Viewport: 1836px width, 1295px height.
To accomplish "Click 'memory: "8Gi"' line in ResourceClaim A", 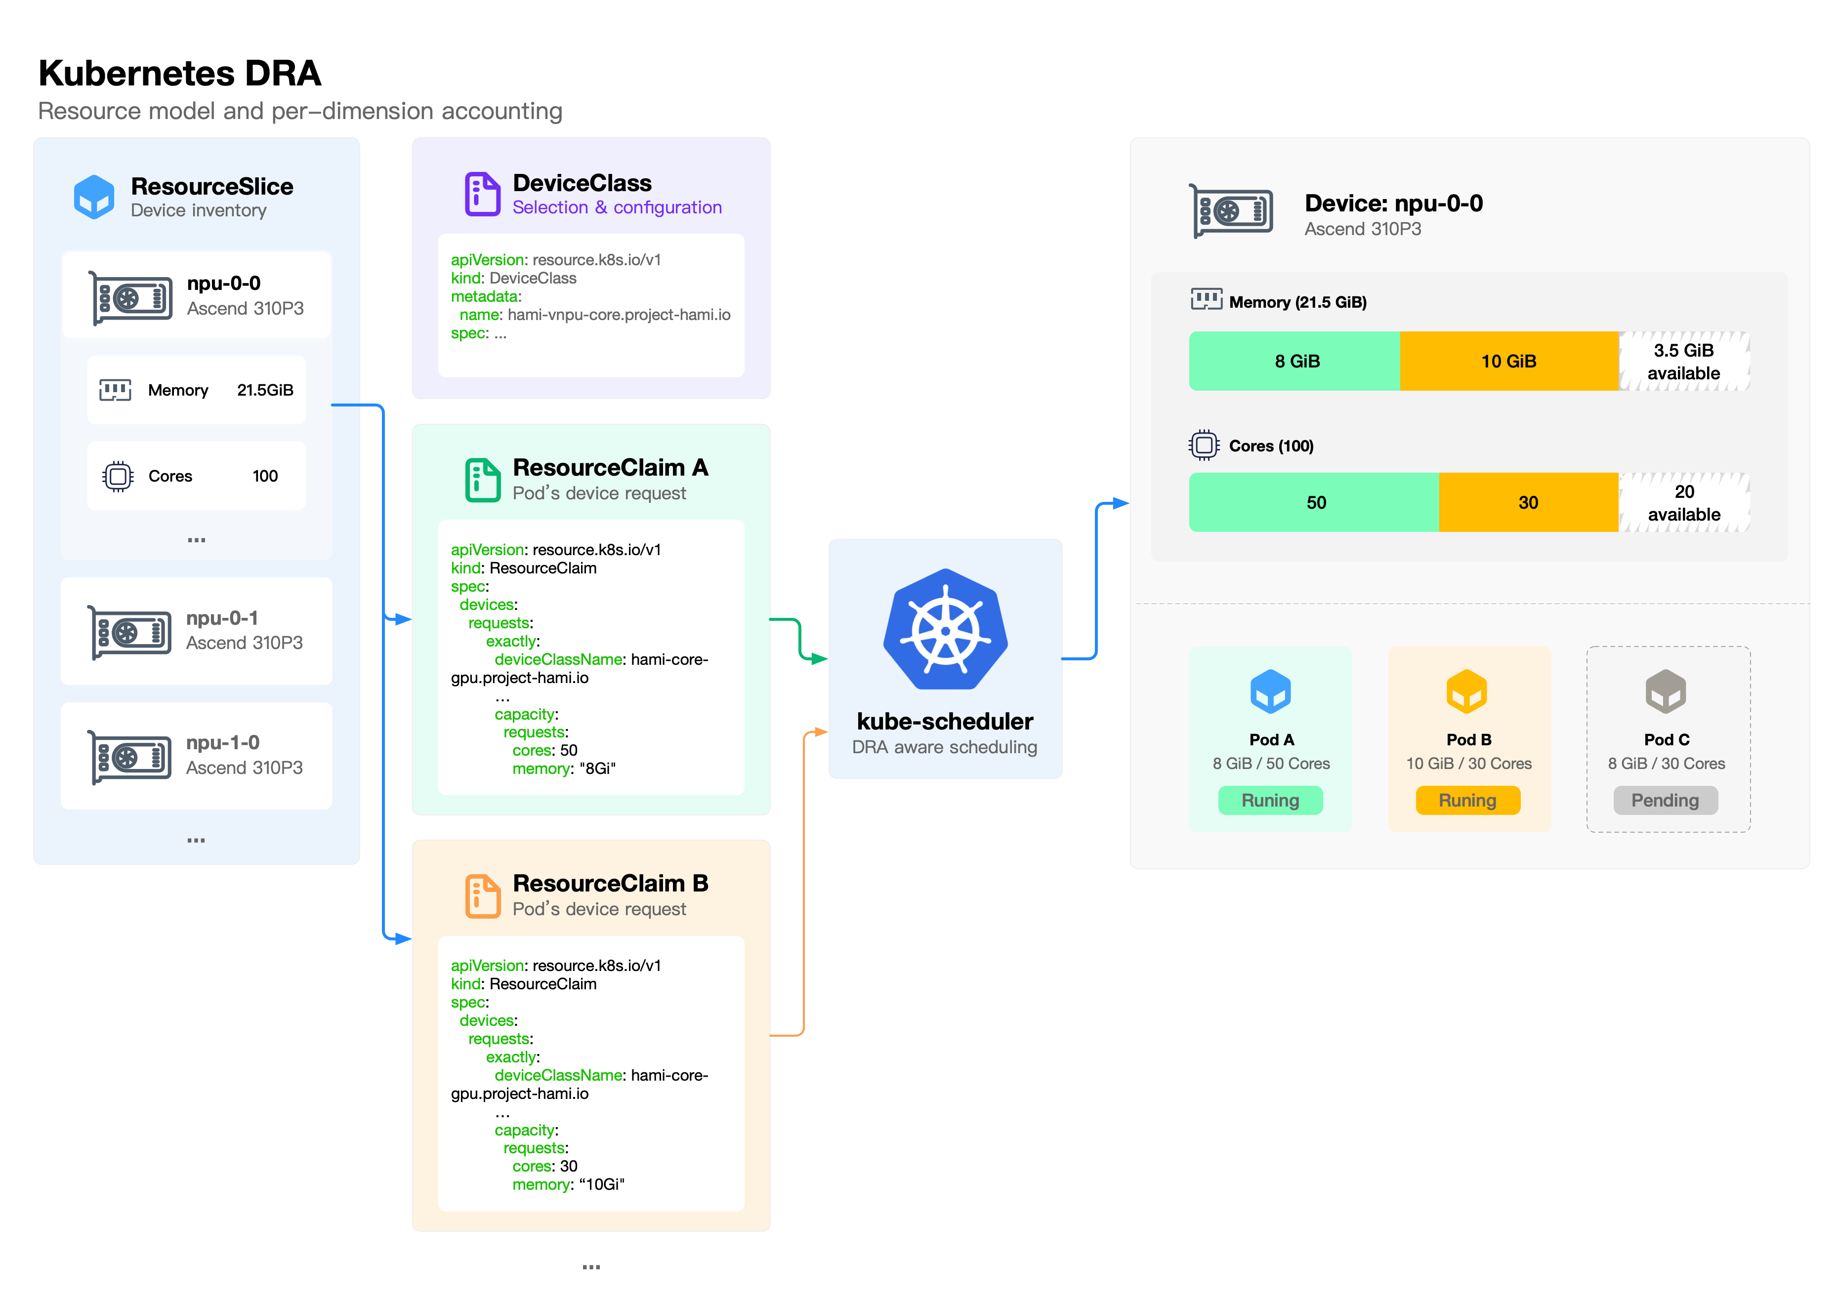I will coord(564,769).
